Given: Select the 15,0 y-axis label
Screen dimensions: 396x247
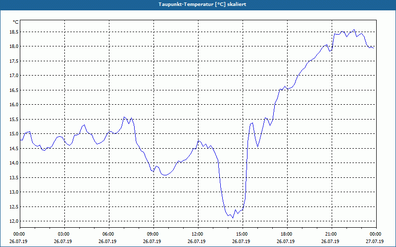Looking at the screenshot, I should pos(14,134).
